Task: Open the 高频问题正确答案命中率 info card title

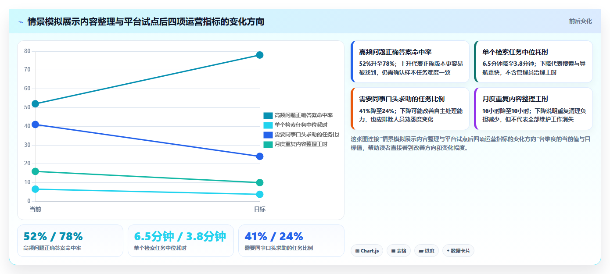Action: pyautogui.click(x=395, y=52)
